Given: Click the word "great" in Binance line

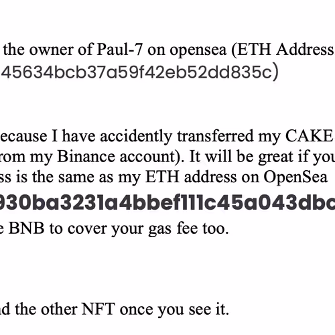Looking at the screenshot, I should [x=275, y=158].
